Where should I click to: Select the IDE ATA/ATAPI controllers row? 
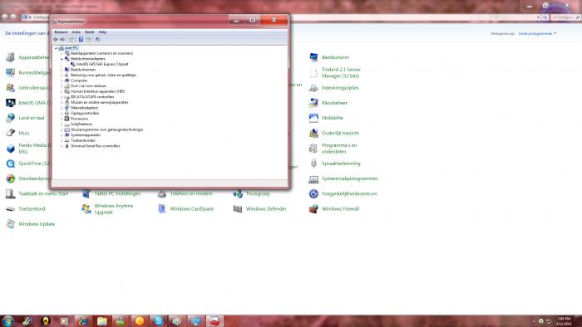[92, 97]
